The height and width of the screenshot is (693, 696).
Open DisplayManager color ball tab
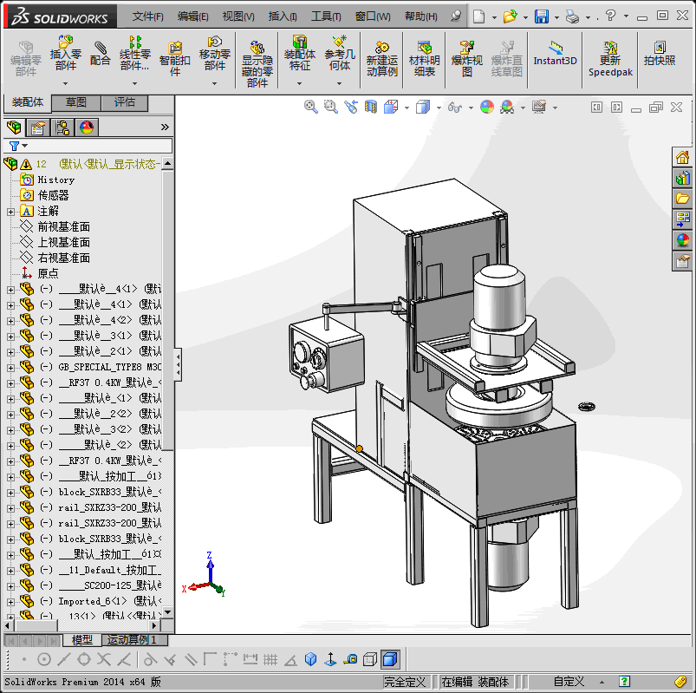point(87,127)
